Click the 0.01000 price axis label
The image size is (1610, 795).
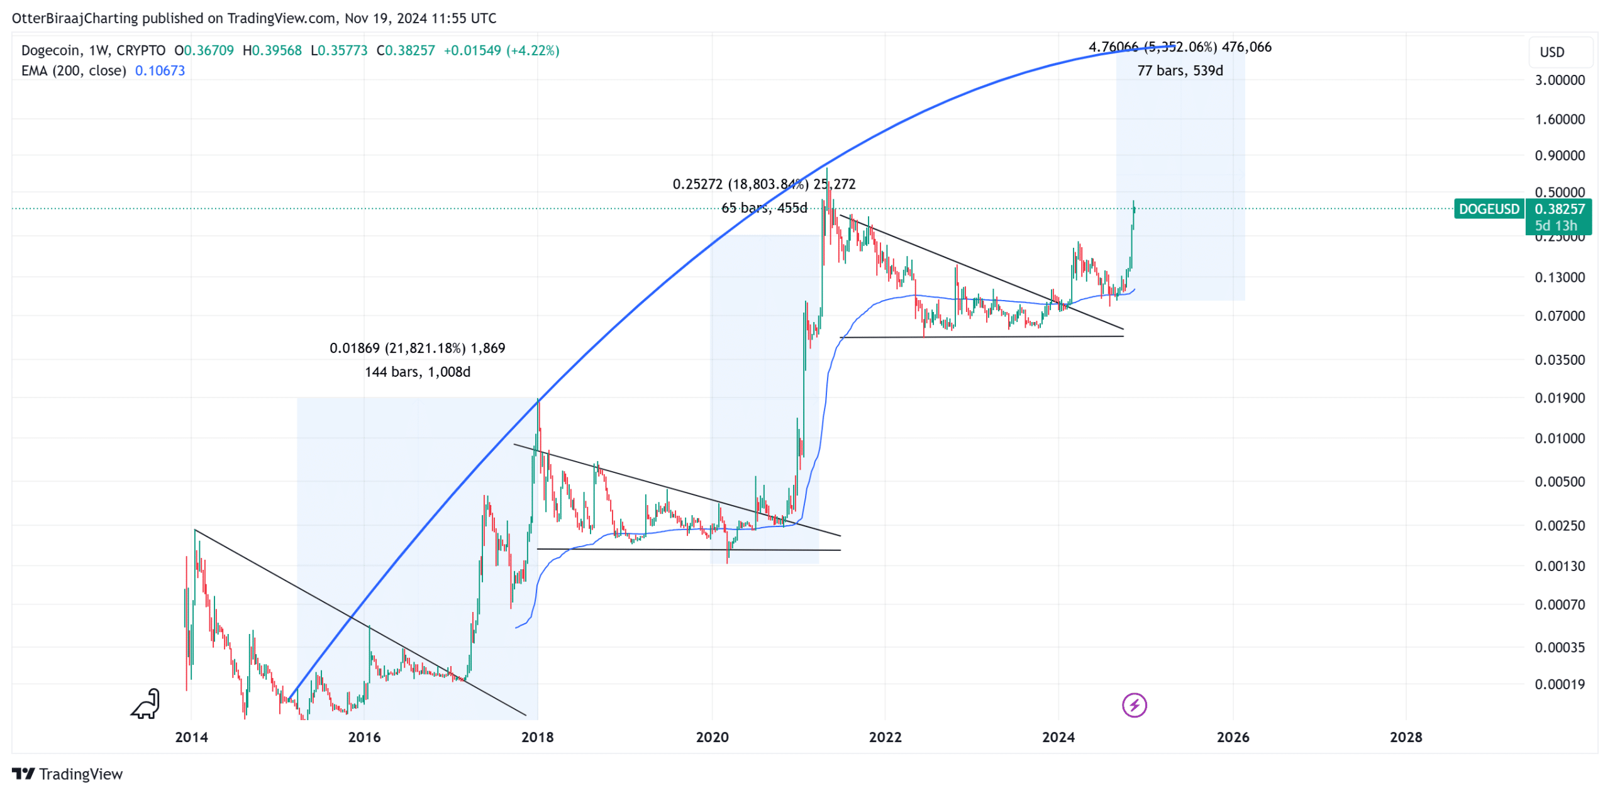(1559, 438)
